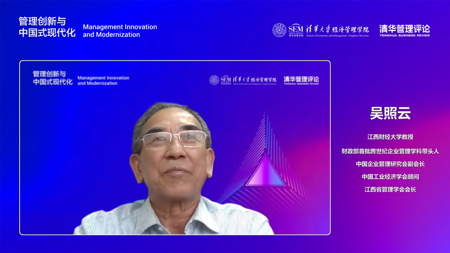Click the 财政部首批跨世纪企业管理学科带头人 line
The width and height of the screenshot is (450, 253).
(390, 151)
